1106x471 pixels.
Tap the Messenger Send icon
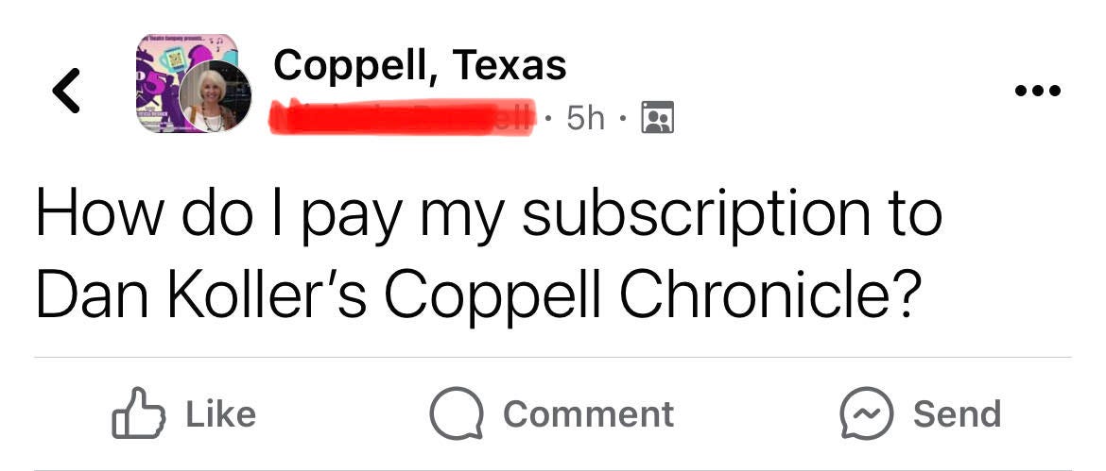tap(867, 413)
